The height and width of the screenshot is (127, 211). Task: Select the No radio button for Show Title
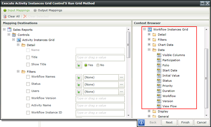pyautogui.click(x=98, y=65)
